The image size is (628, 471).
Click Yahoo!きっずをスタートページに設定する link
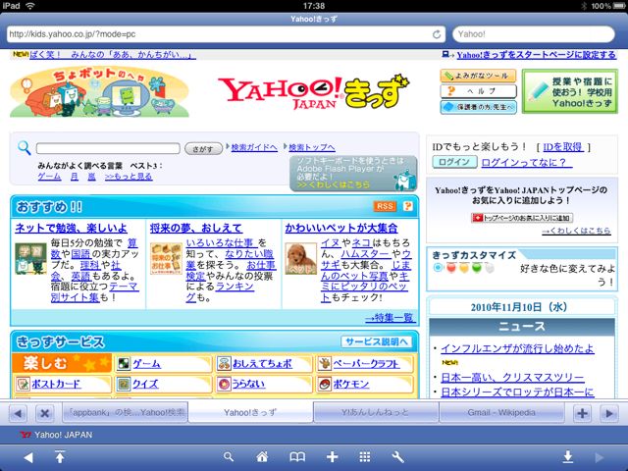(x=537, y=55)
